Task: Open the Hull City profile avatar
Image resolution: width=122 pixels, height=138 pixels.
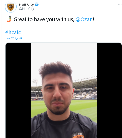Action: (11, 7)
